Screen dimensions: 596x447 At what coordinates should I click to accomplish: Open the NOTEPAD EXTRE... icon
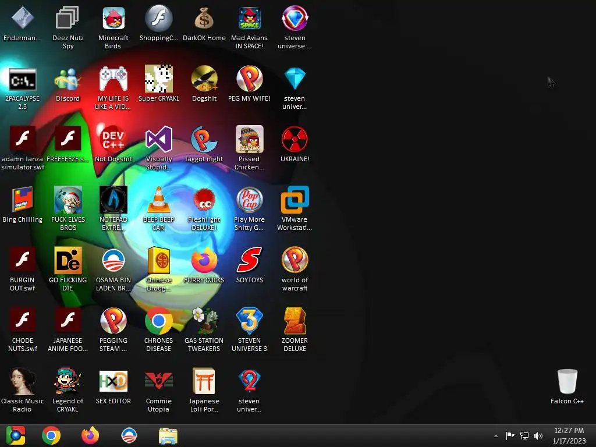pyautogui.click(x=113, y=200)
